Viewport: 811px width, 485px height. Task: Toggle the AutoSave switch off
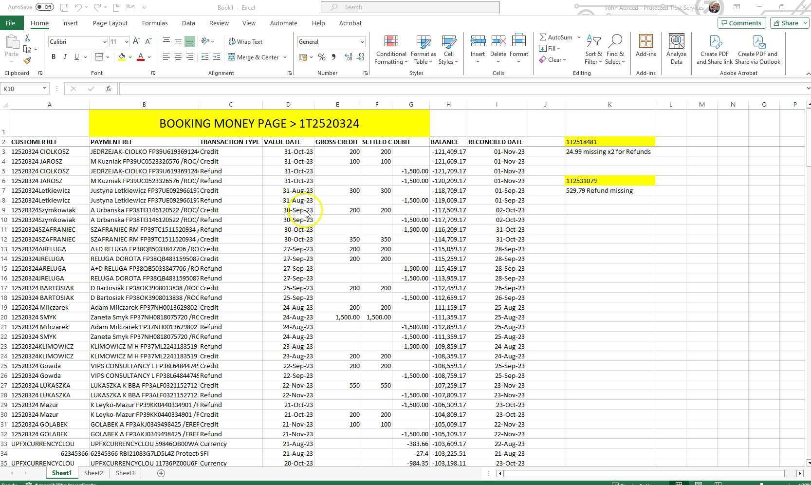[x=44, y=7]
